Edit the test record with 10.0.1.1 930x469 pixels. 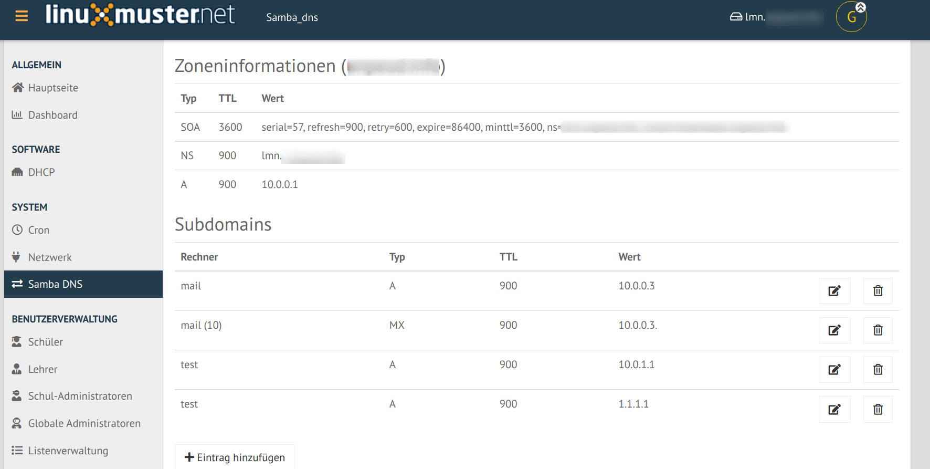pos(834,370)
